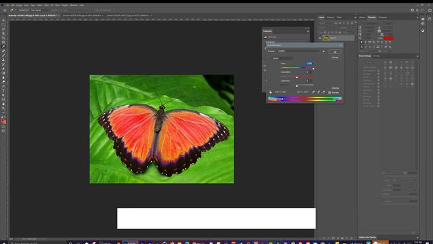
Task: Select the Frame tool
Action: click(x=3, y=42)
